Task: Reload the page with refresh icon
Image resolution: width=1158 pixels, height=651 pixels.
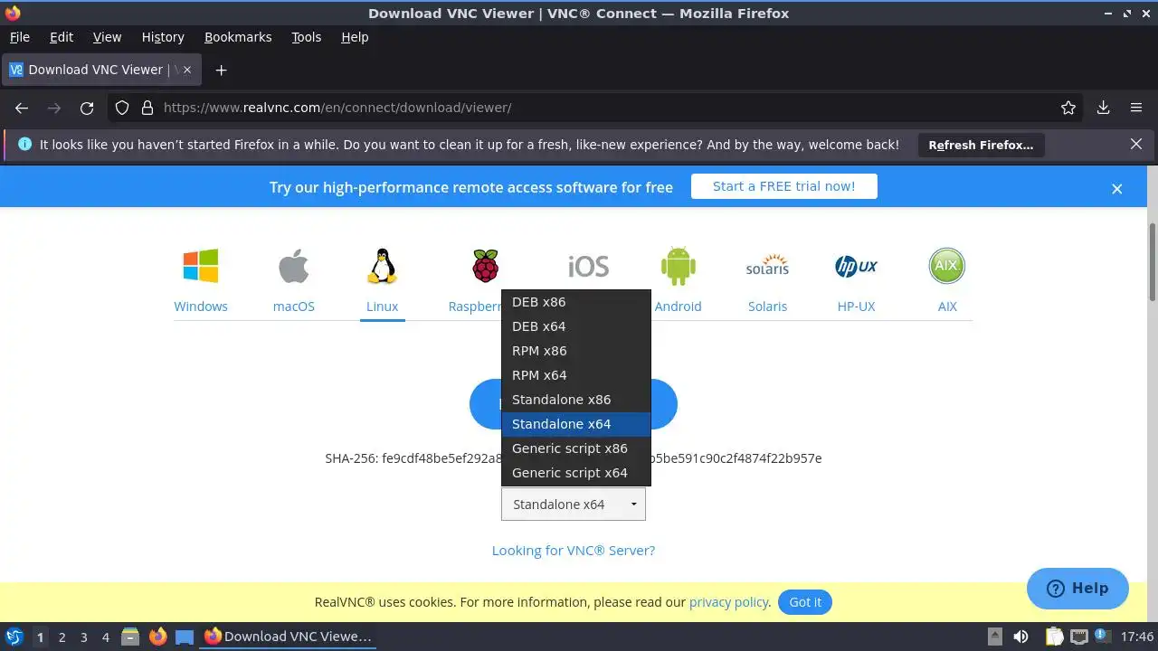Action: point(87,108)
